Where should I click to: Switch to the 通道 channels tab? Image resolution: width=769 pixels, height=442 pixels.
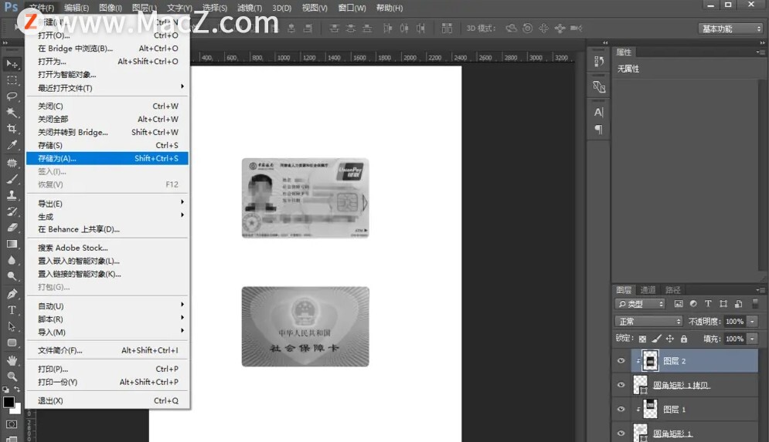coord(648,290)
